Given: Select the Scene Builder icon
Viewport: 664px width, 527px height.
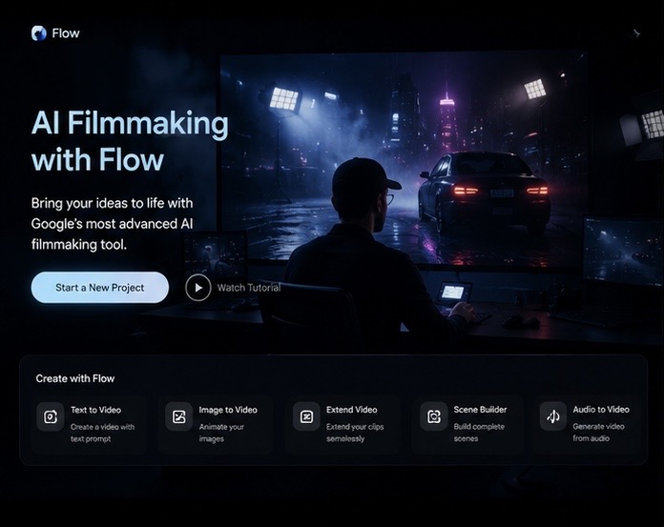Looking at the screenshot, I should 434,416.
